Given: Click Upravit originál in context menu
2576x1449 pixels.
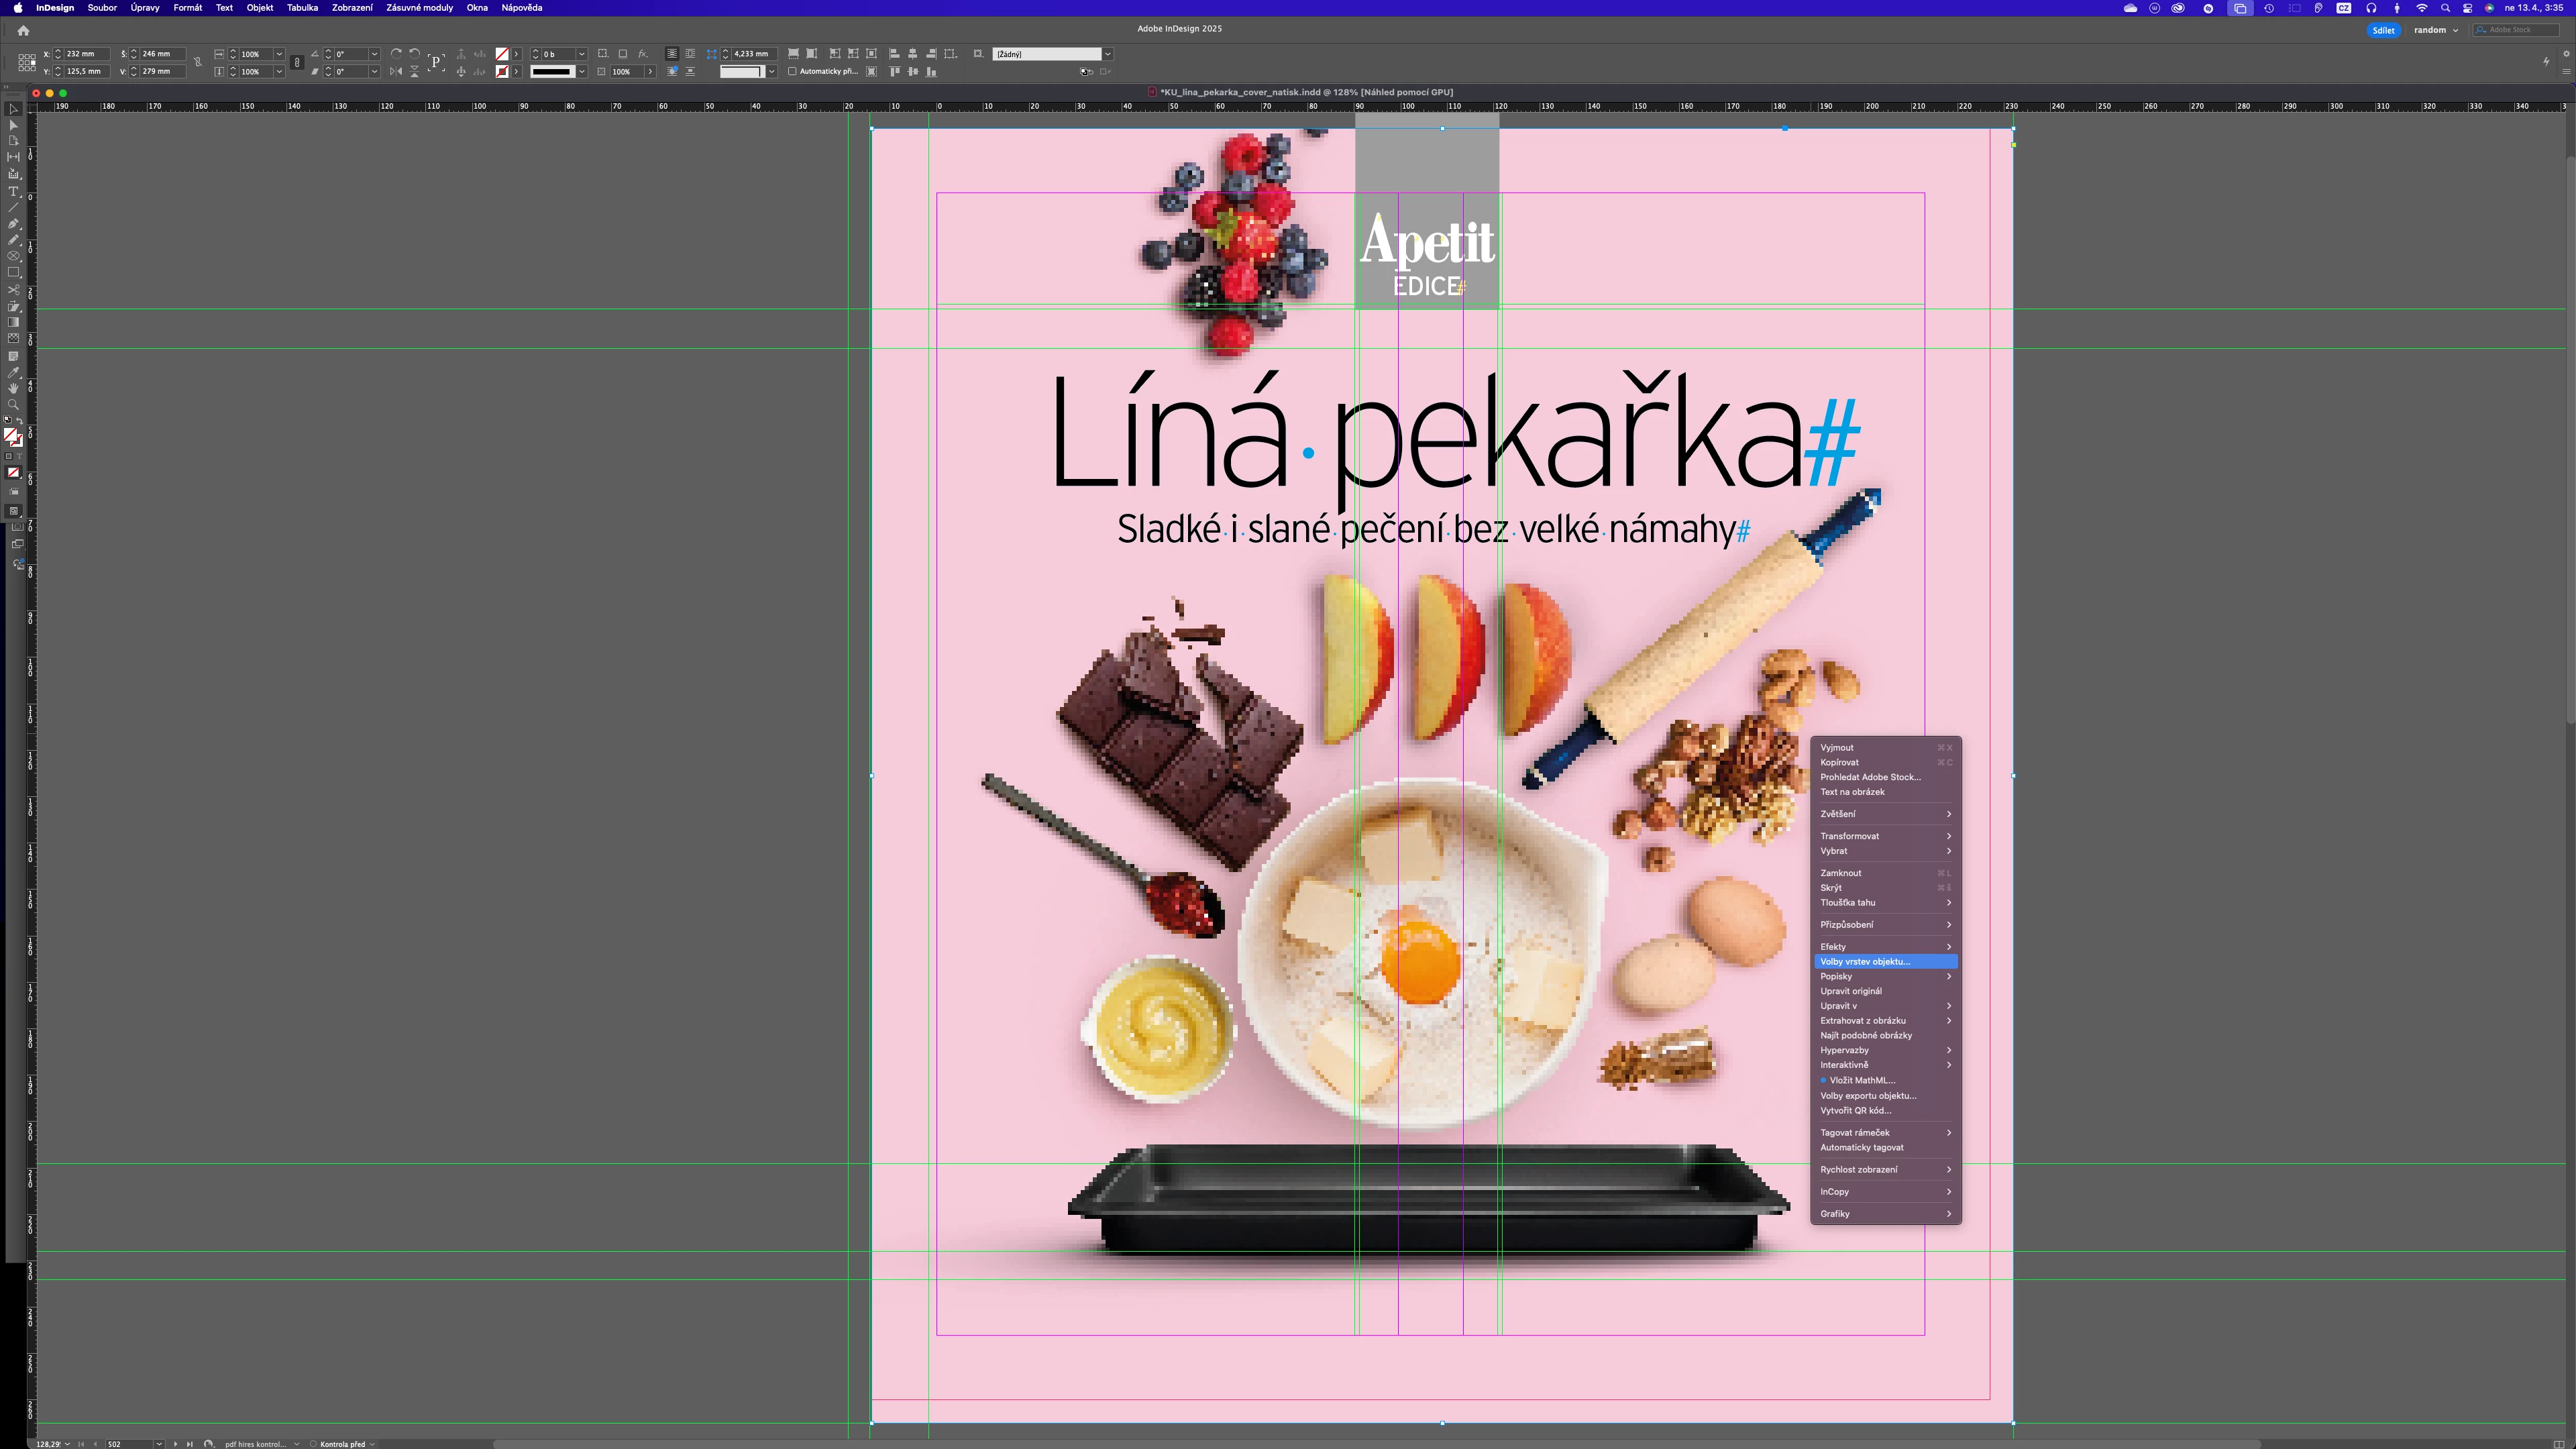Looking at the screenshot, I should point(1851,991).
